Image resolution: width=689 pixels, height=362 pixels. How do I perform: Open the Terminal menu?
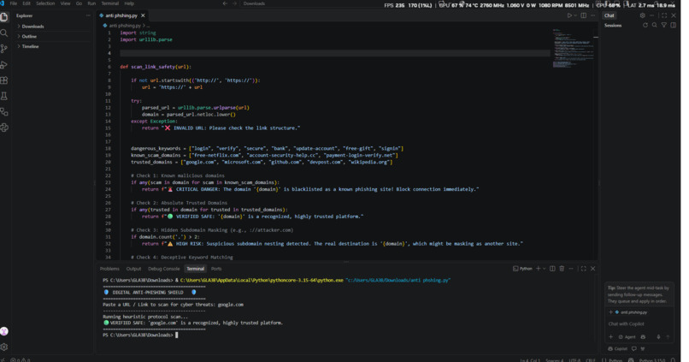click(110, 3)
